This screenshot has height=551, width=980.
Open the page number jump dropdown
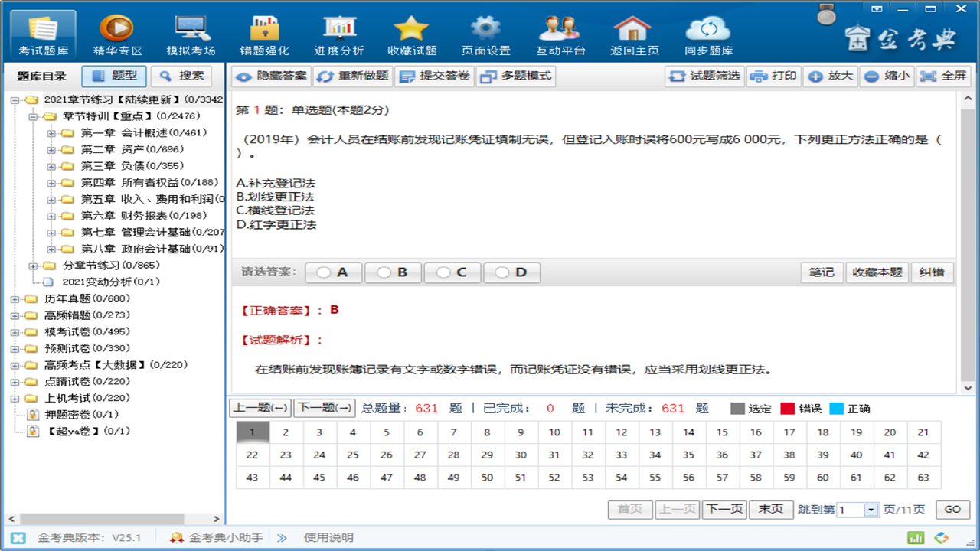[870, 509]
